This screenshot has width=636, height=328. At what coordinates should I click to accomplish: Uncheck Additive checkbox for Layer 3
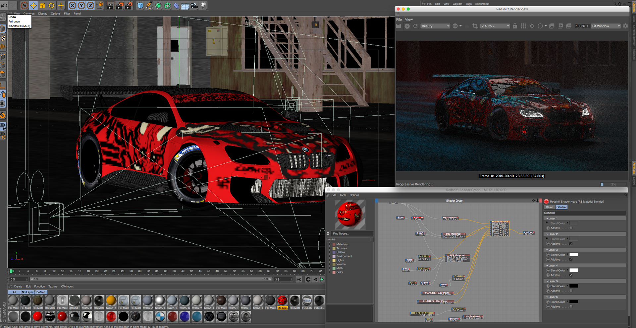coord(571,260)
